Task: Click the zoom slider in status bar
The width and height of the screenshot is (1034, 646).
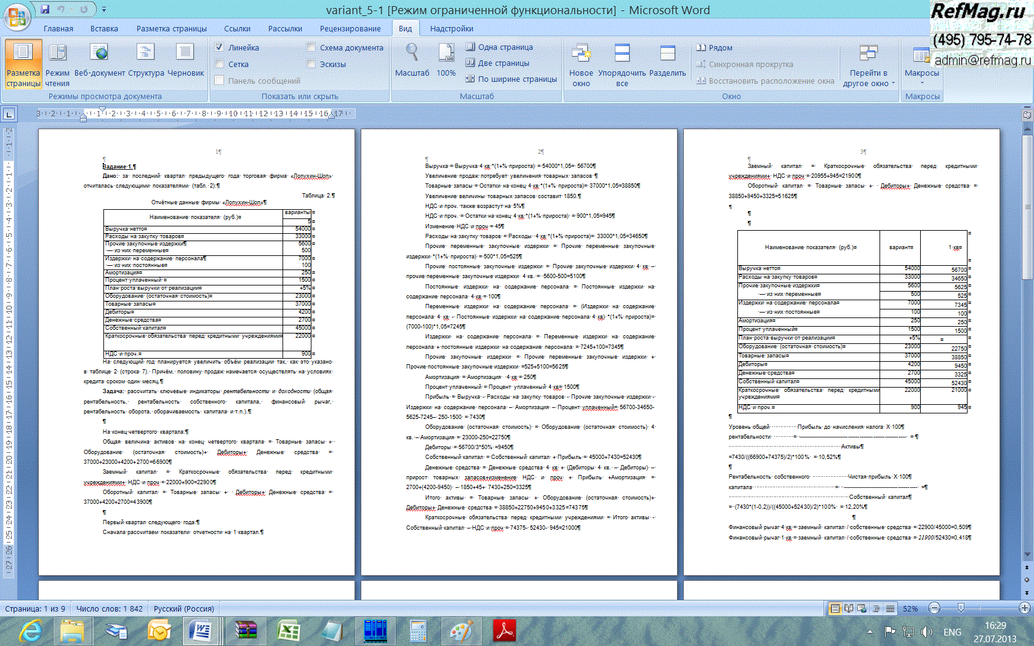Action: (961, 608)
